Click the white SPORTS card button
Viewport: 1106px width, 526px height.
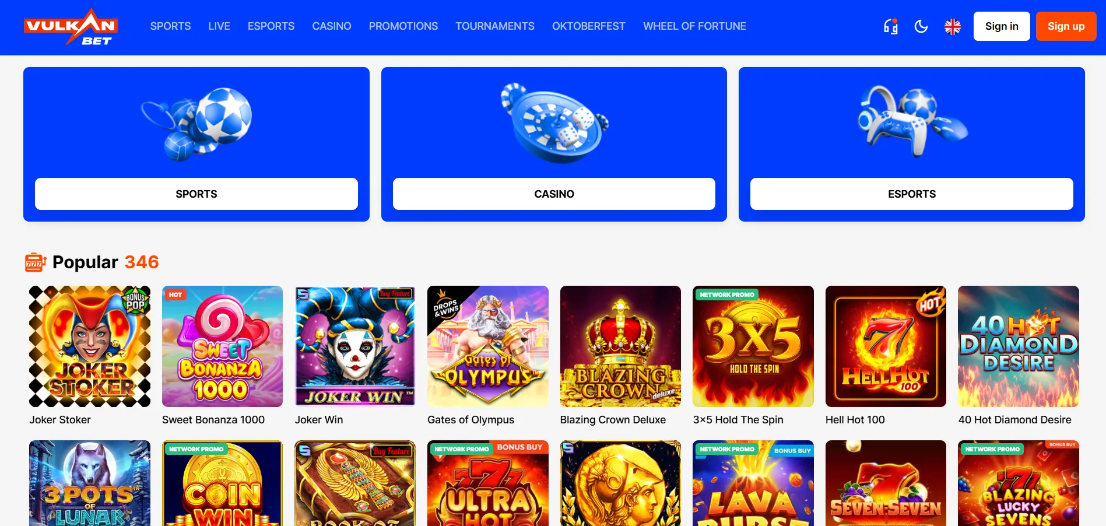[196, 194]
